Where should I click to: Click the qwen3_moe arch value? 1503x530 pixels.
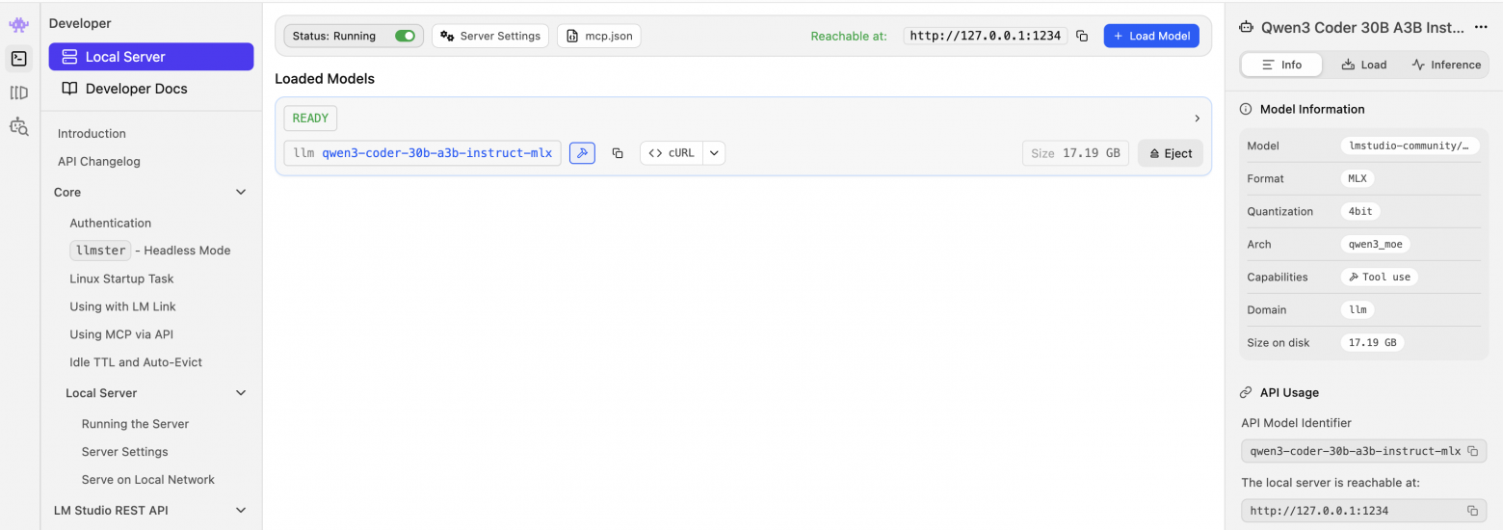point(1375,244)
